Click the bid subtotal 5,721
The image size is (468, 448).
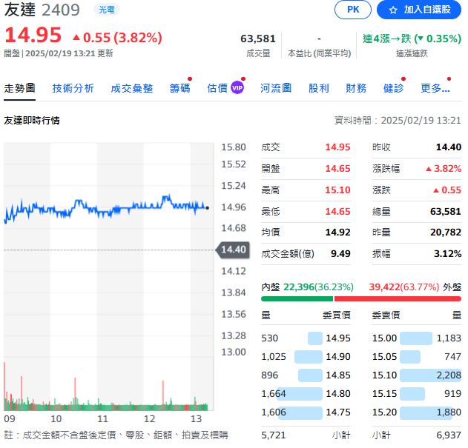click(274, 435)
